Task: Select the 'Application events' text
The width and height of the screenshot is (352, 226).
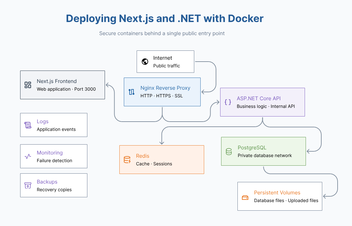Action: (x=56, y=130)
